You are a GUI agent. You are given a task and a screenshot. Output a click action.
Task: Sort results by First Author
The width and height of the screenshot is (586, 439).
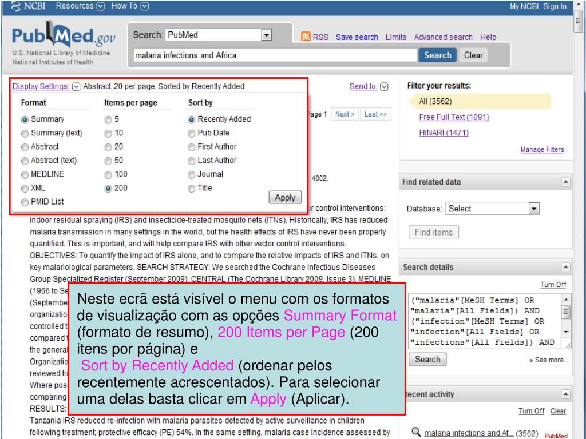click(191, 147)
